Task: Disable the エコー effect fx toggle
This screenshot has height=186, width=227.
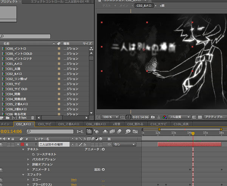Action: pyautogui.click(x=1, y=180)
